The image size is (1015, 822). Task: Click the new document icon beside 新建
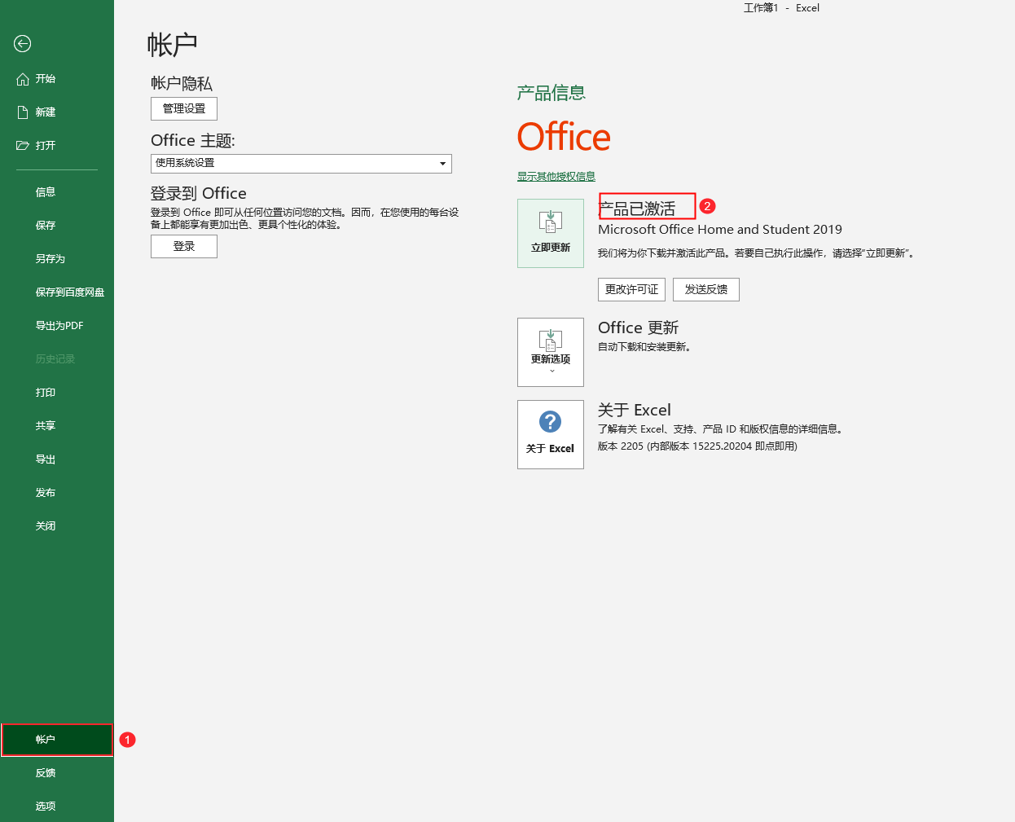tap(23, 112)
